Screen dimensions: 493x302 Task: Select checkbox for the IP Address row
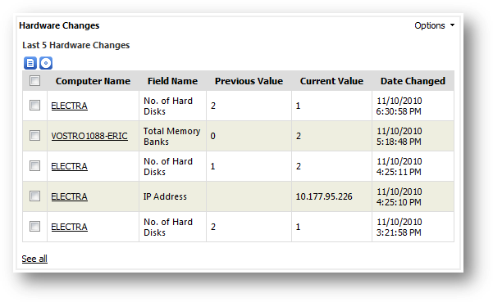tap(35, 196)
